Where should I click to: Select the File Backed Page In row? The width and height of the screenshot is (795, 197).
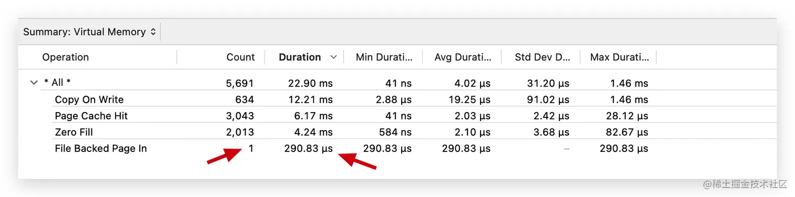point(397,148)
